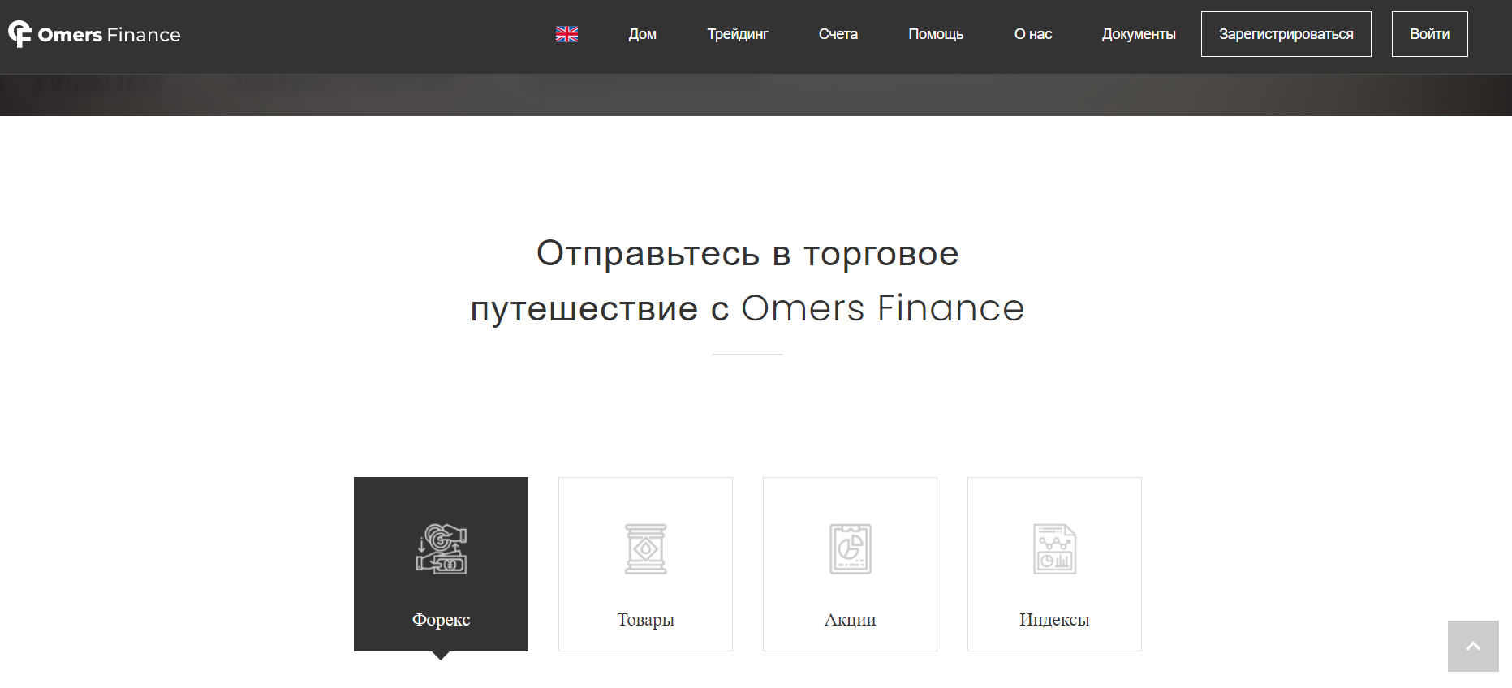1512x688 pixels.
Task: Open the Дом menu item
Action: point(642,34)
